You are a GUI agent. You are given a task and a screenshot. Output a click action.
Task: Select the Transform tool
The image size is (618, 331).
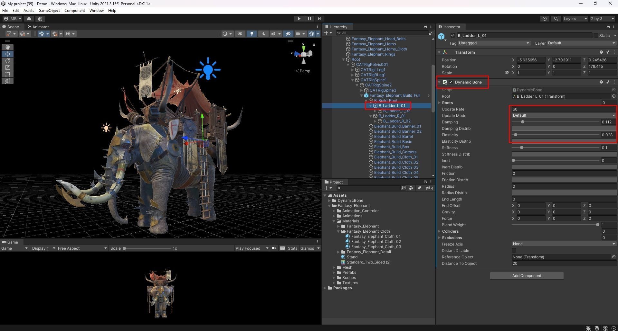[x=8, y=81]
